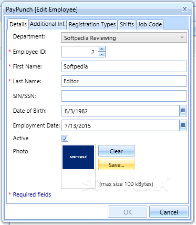Click into the SIN/SSN field
Image resolution: width=196 pixels, height=225 pixels.
[x=124, y=96]
